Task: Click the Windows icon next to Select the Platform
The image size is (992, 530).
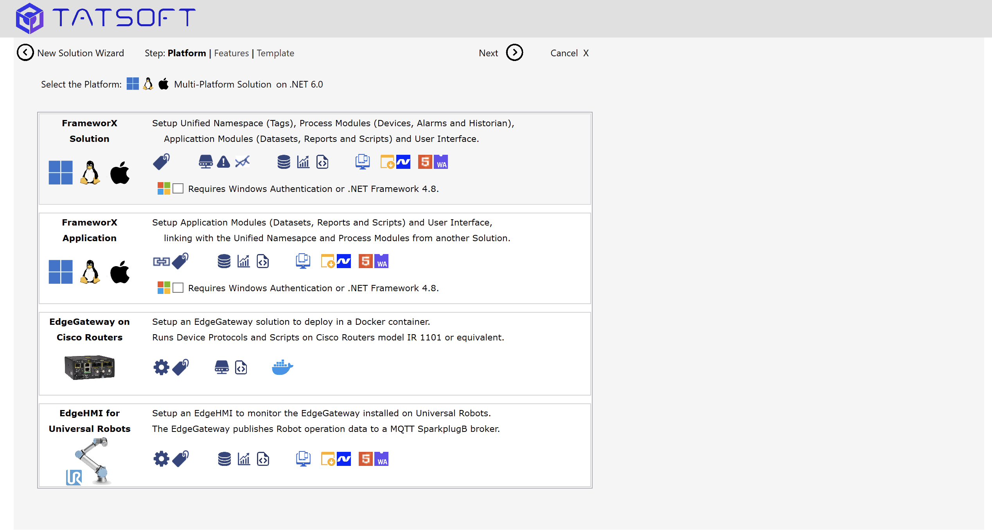Action: (133, 84)
